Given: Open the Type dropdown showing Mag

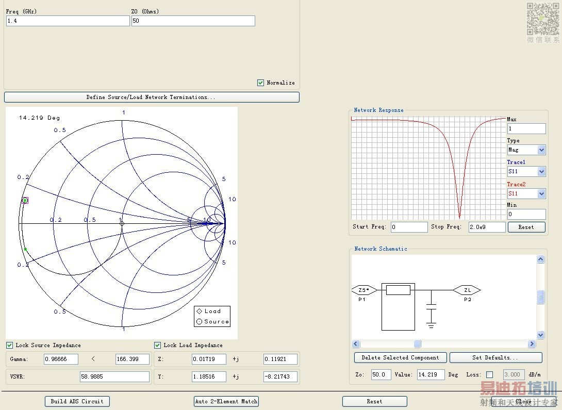Looking at the screenshot, I should point(541,150).
